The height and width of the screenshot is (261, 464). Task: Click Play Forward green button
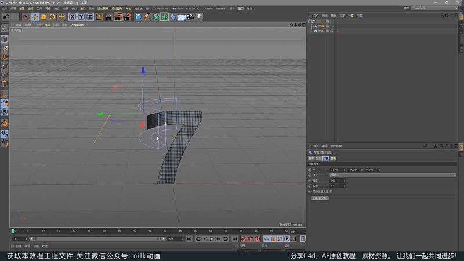(212, 239)
